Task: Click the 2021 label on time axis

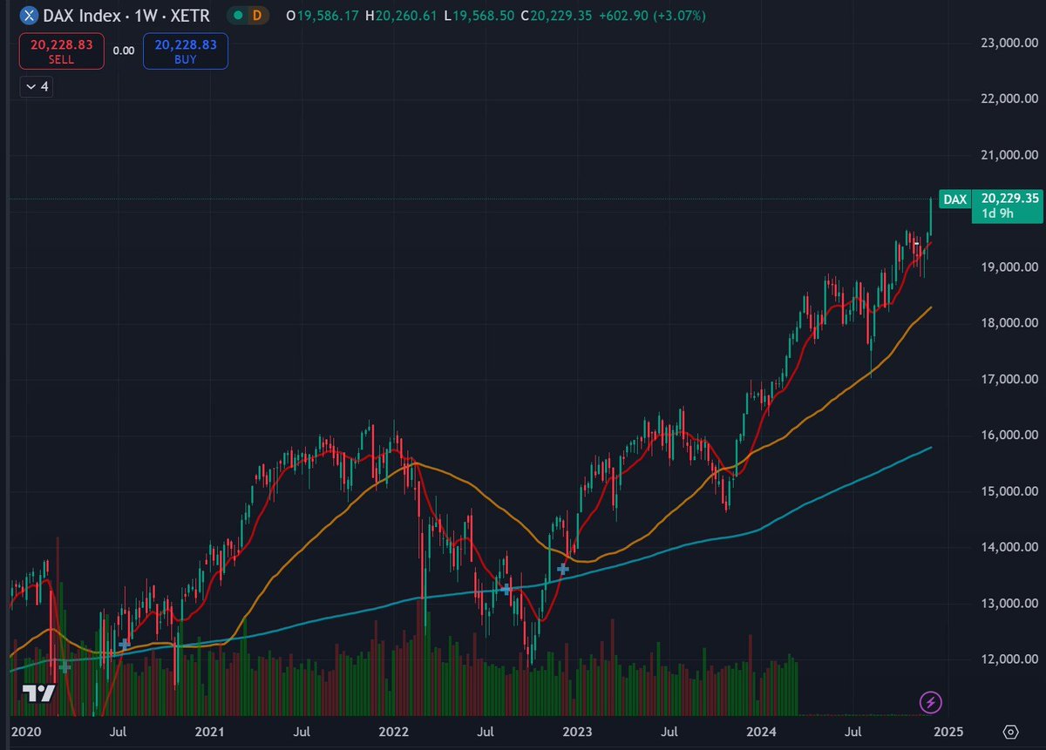Action: 209,731
